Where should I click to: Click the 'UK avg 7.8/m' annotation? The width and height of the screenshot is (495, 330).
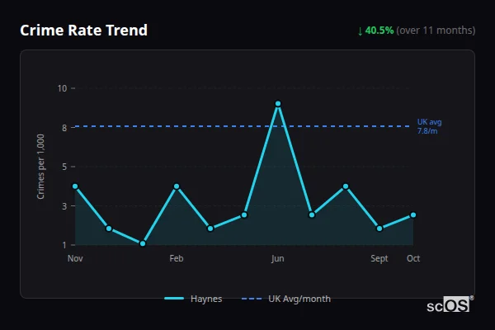click(429, 126)
